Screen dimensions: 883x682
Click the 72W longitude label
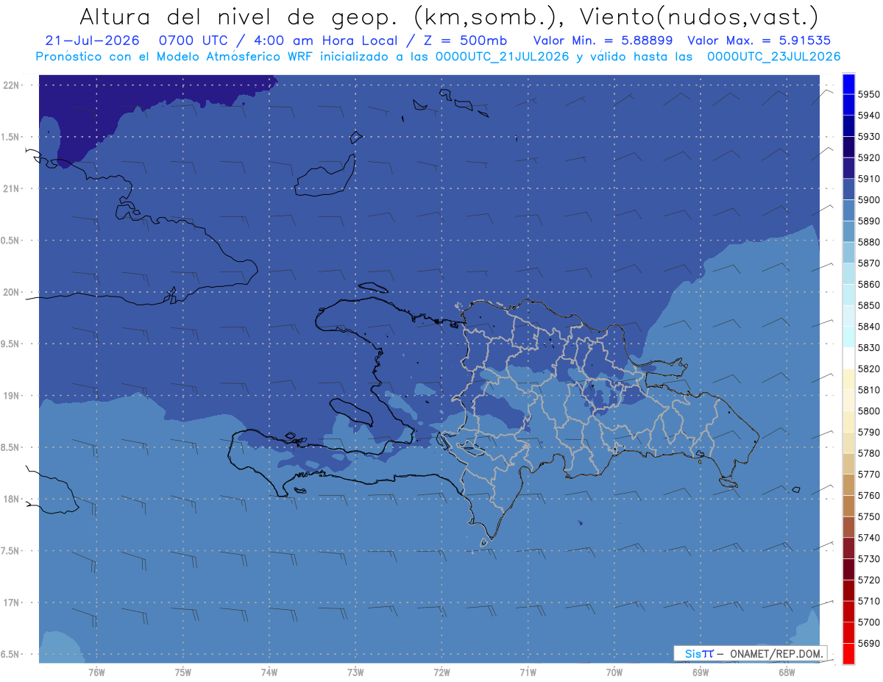coord(441,672)
